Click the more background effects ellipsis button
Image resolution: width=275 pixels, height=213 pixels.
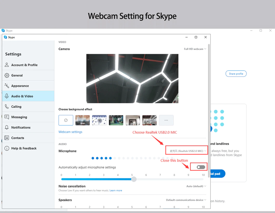[x=166, y=120]
